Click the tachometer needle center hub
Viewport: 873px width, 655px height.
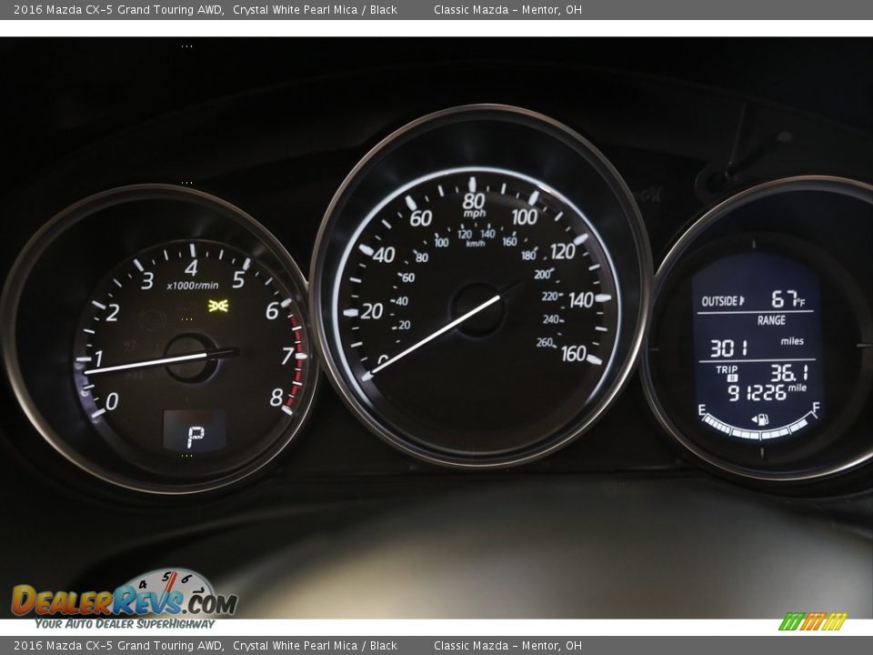pyautogui.click(x=190, y=357)
